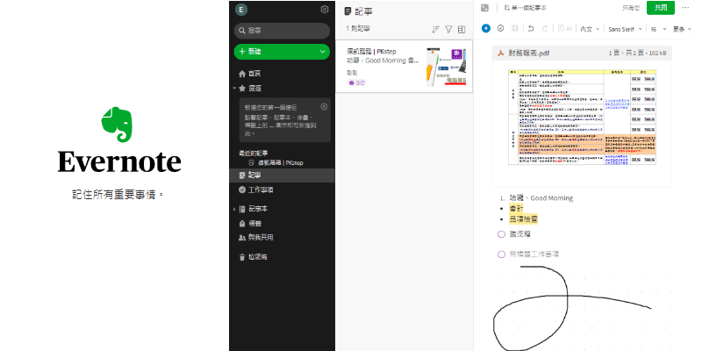Expand note to full screen icon
The height and width of the screenshot is (351, 702).
pos(484,8)
